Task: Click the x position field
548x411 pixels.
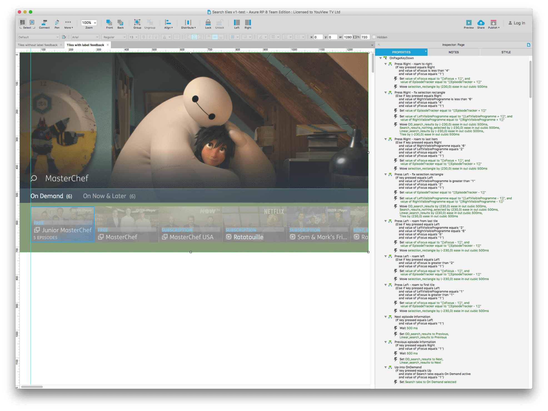Action: (x=318, y=37)
